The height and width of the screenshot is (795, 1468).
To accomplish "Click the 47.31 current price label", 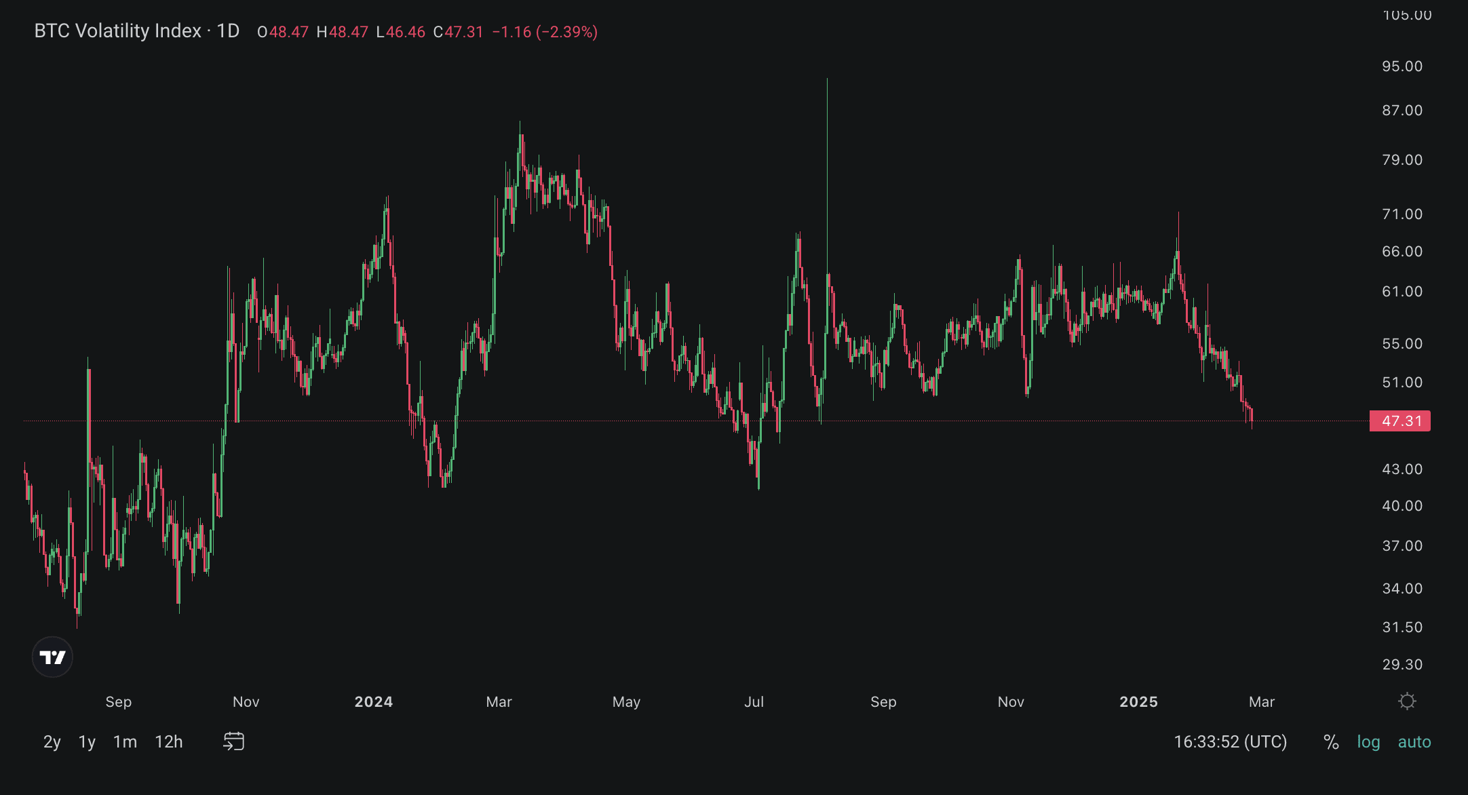I will pyautogui.click(x=1401, y=421).
